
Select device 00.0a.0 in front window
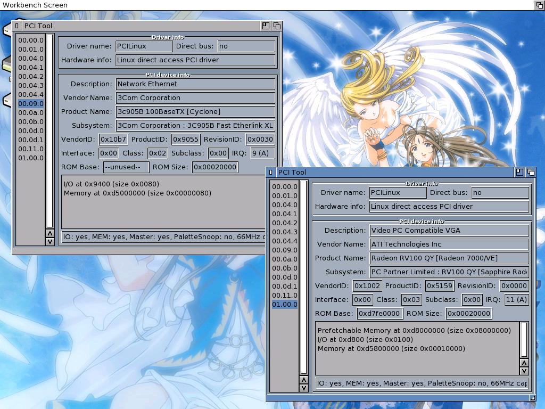click(x=285, y=259)
